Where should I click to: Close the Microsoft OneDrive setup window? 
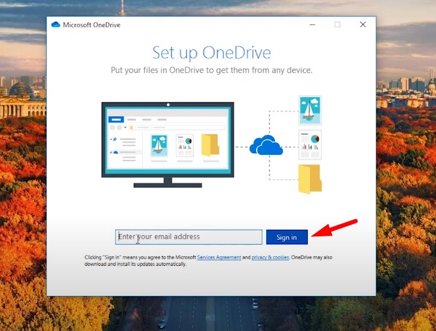(363, 25)
